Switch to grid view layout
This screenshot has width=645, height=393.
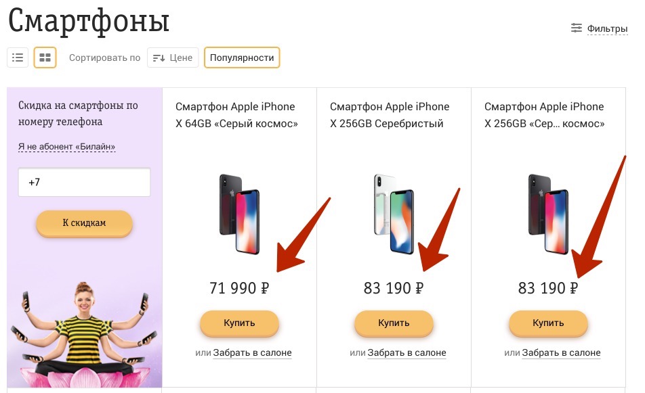click(x=45, y=57)
